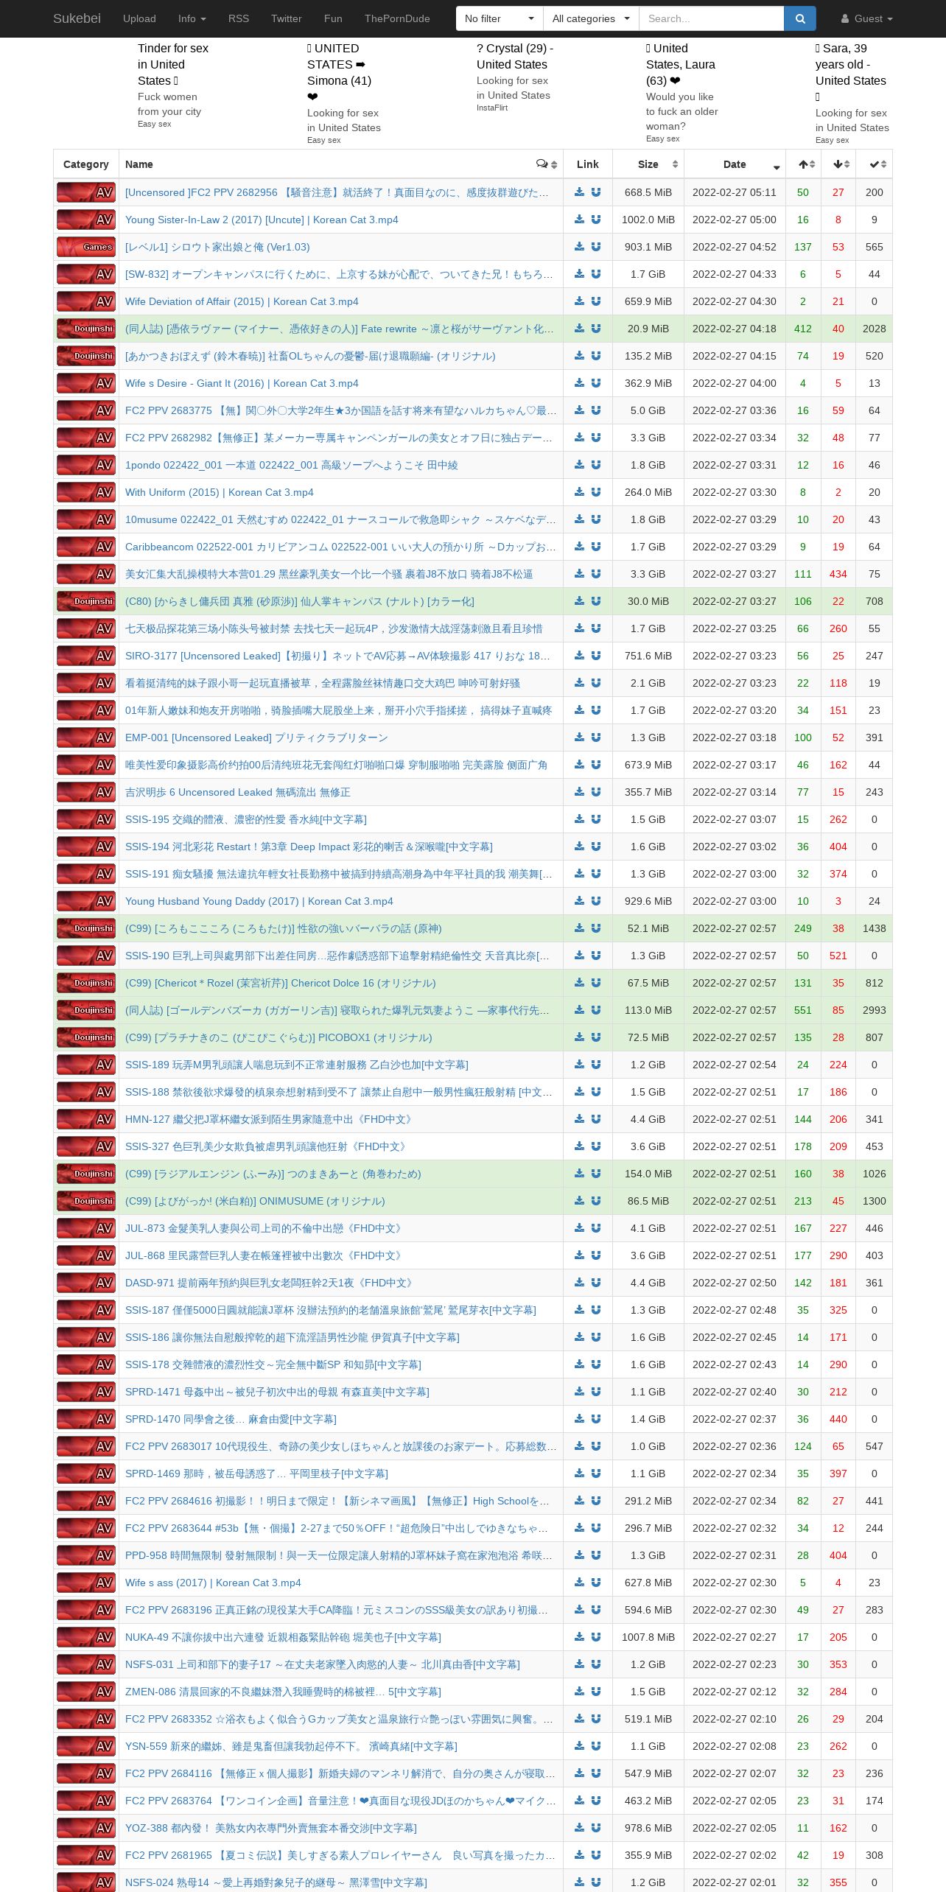Click size cell reading 1002.0 MiB
The width and height of the screenshot is (946, 1892).
tap(648, 220)
